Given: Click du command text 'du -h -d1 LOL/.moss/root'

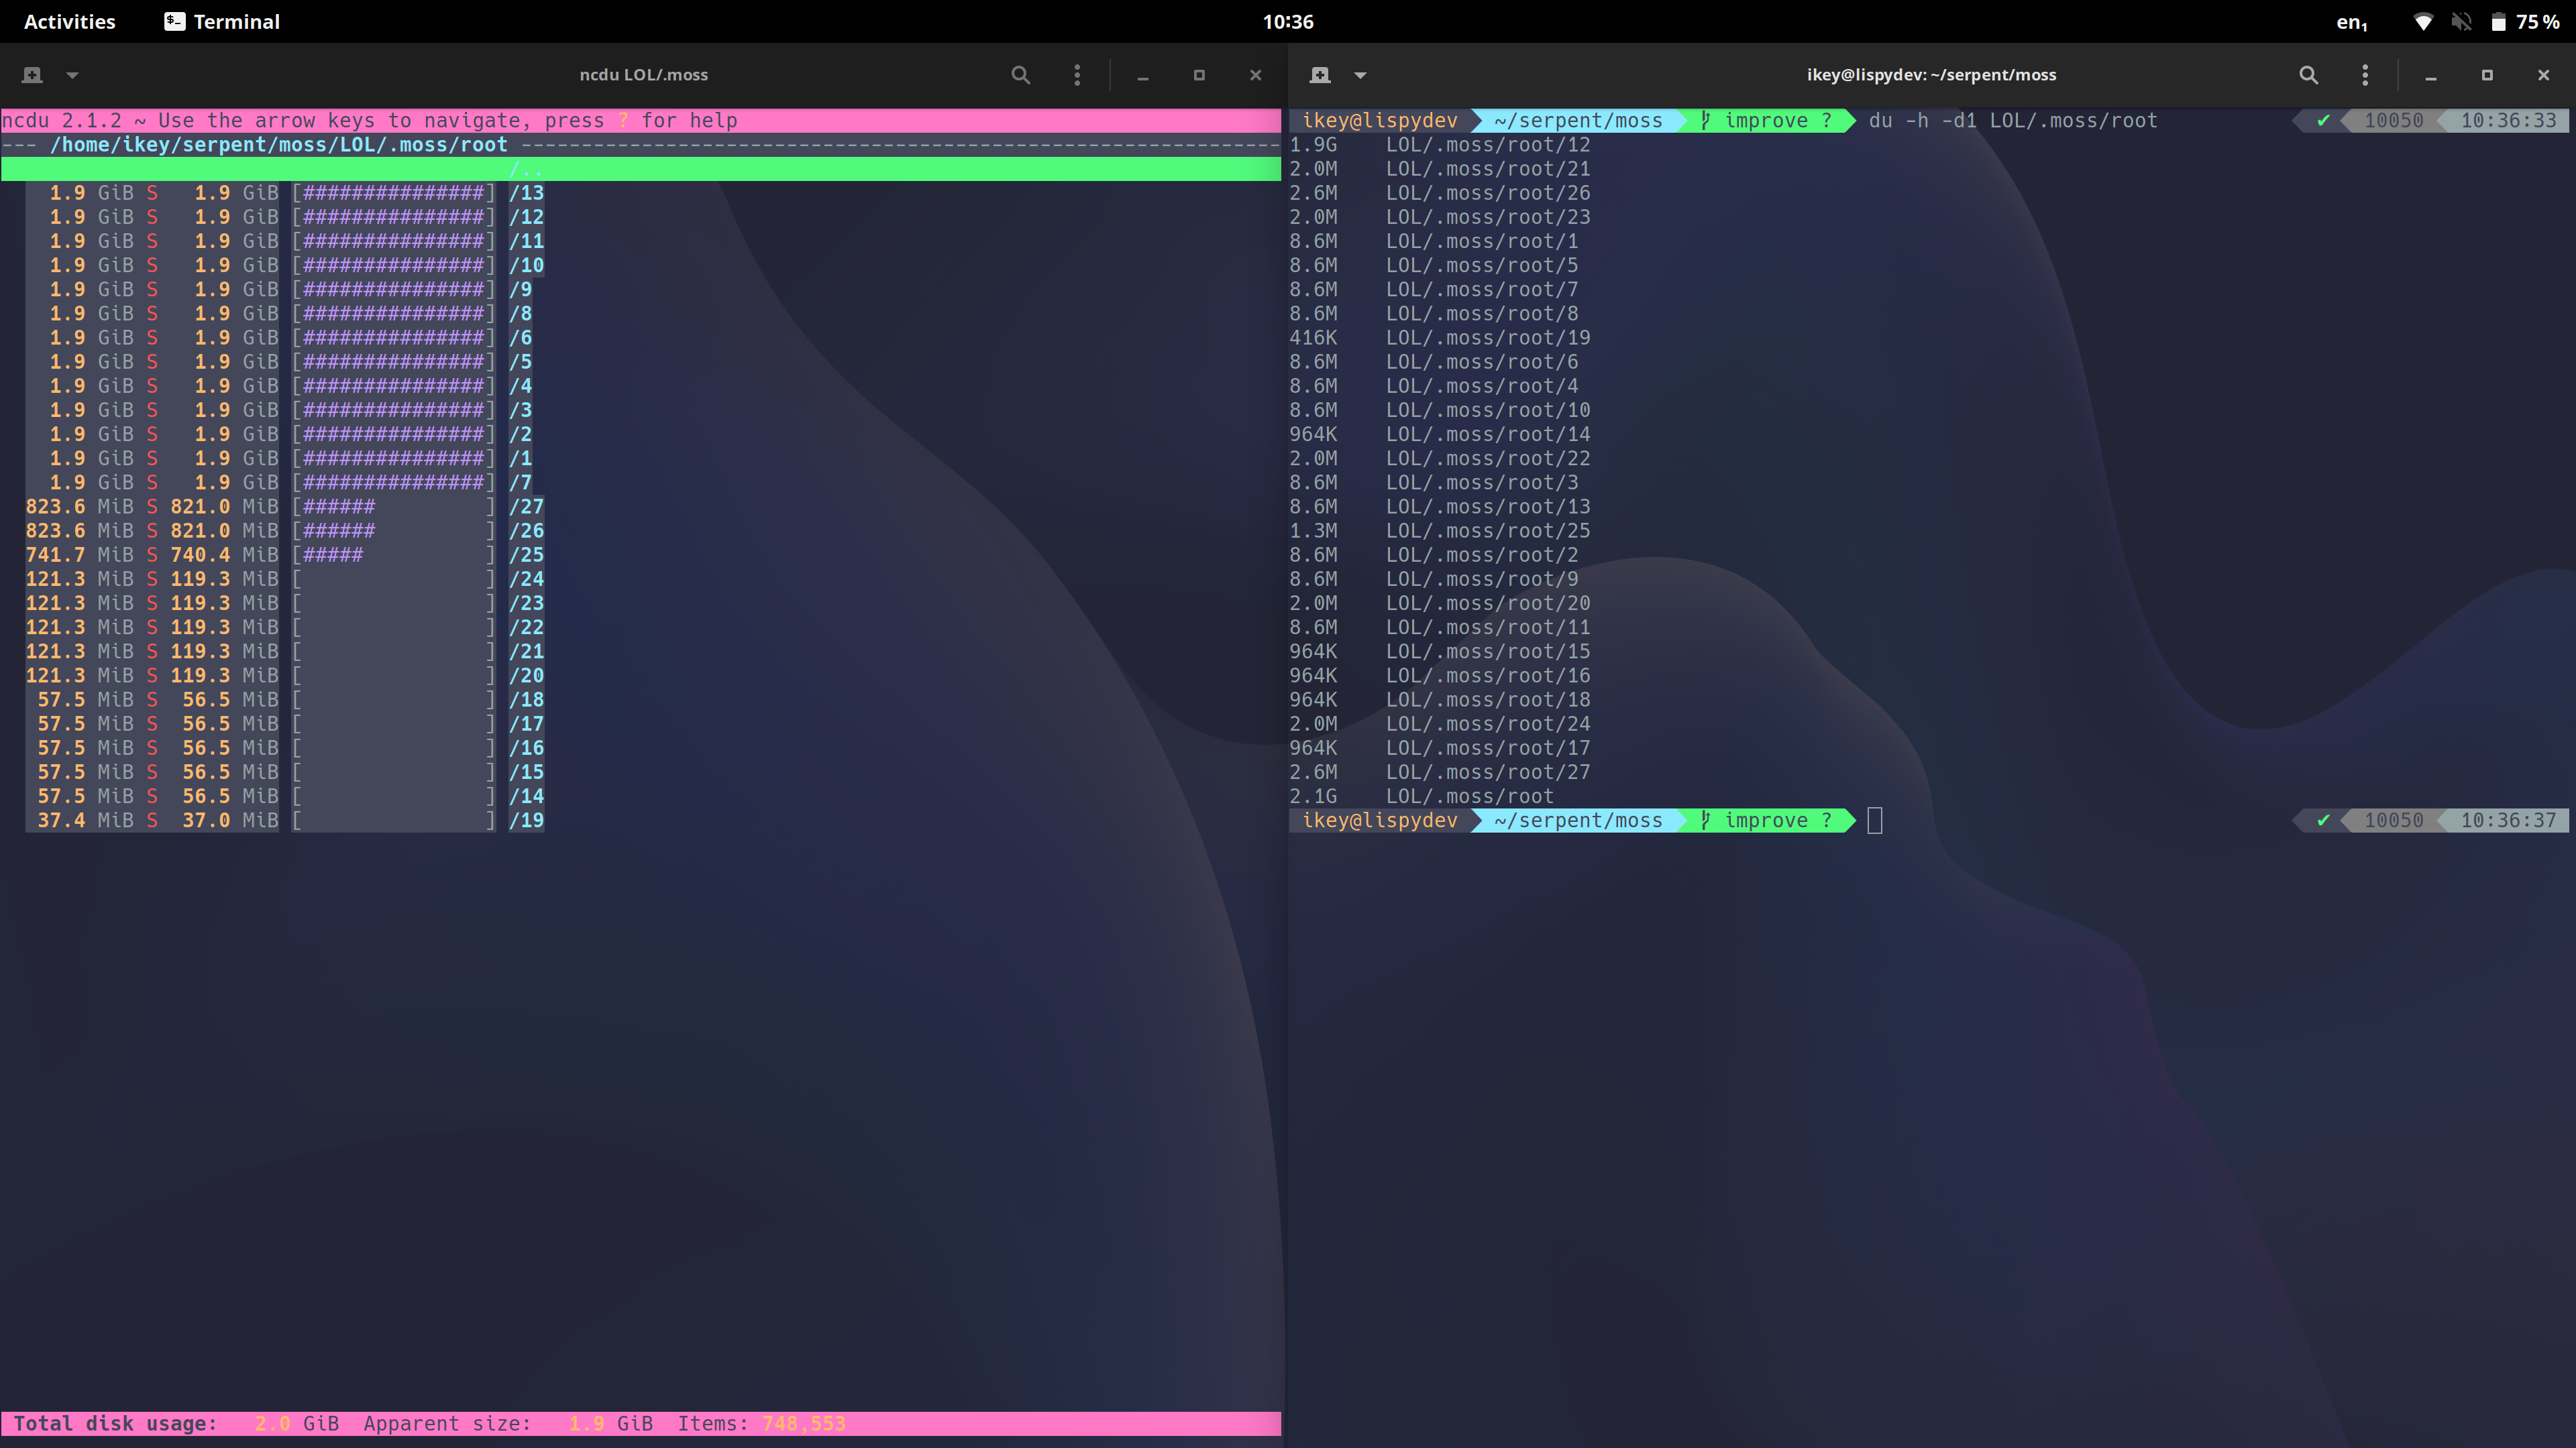Looking at the screenshot, I should [x=2013, y=121].
